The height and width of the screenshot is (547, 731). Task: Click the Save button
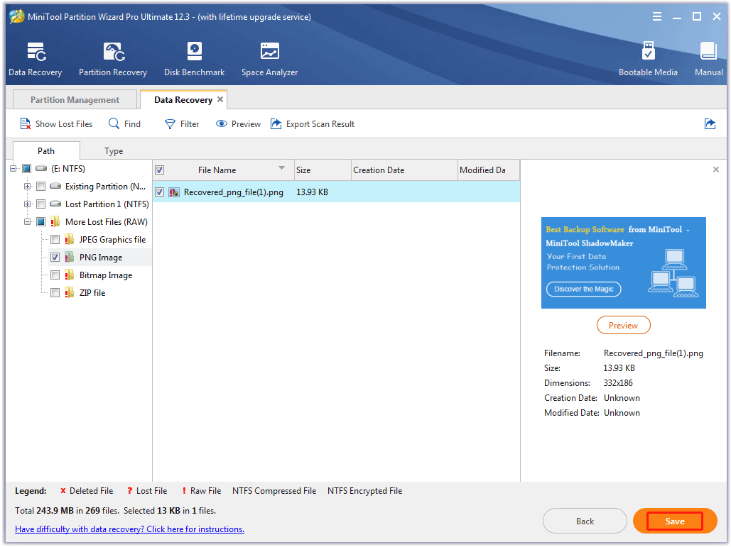[675, 521]
